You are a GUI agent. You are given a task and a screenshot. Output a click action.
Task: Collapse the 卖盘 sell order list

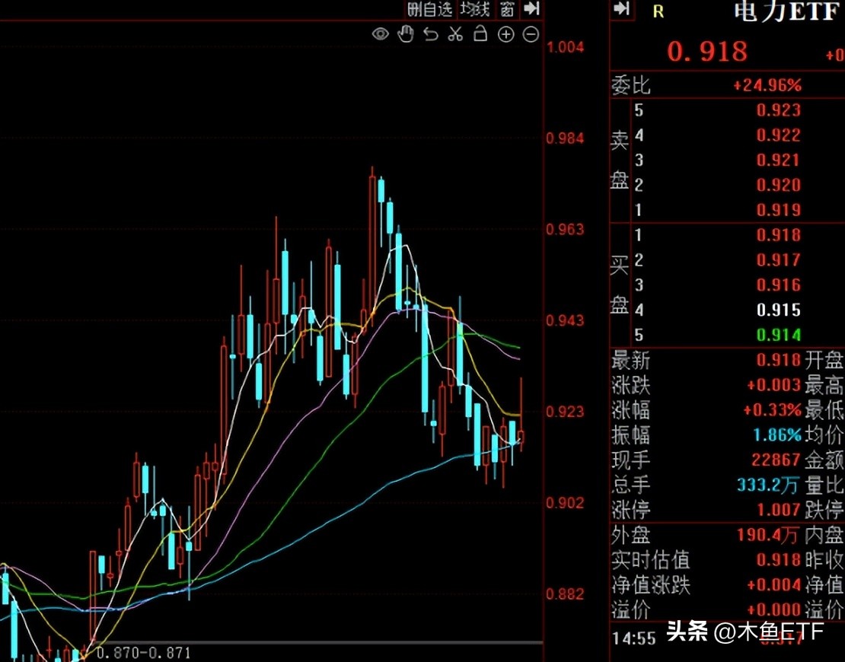coord(620,161)
